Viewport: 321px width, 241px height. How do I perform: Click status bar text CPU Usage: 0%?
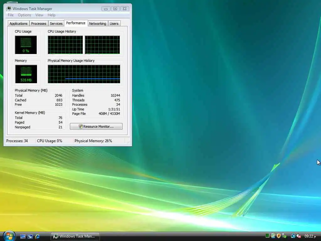(x=50, y=141)
